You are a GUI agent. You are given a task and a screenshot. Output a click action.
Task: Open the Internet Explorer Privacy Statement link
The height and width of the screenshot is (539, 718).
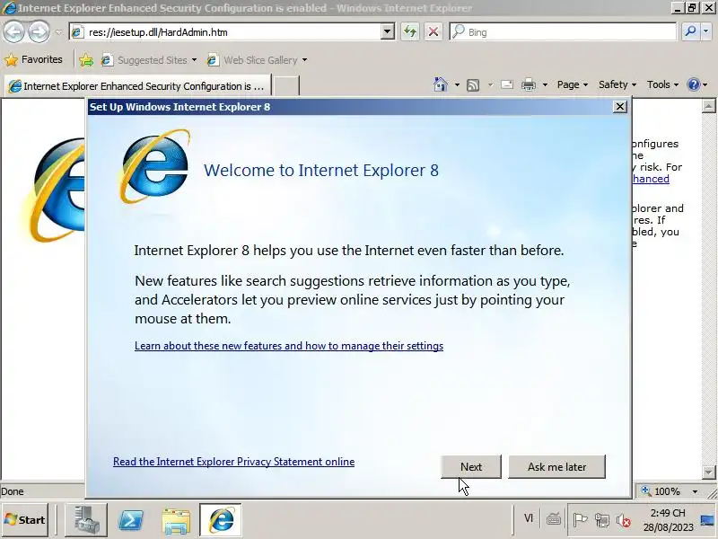[233, 462]
